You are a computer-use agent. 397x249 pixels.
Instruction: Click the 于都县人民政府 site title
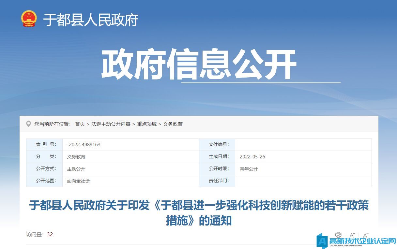[x=91, y=20]
